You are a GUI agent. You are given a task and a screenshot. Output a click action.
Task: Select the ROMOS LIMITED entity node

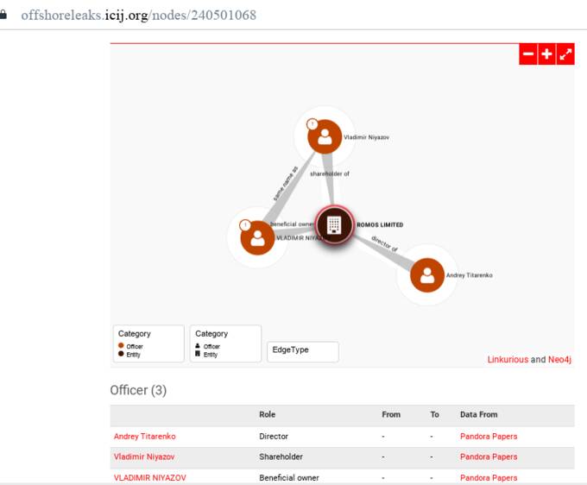334,225
